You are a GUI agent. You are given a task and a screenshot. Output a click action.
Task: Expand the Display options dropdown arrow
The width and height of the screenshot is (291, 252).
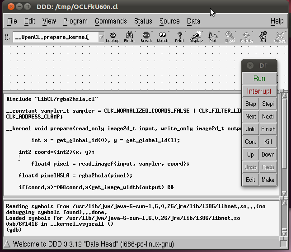tap(202, 31)
